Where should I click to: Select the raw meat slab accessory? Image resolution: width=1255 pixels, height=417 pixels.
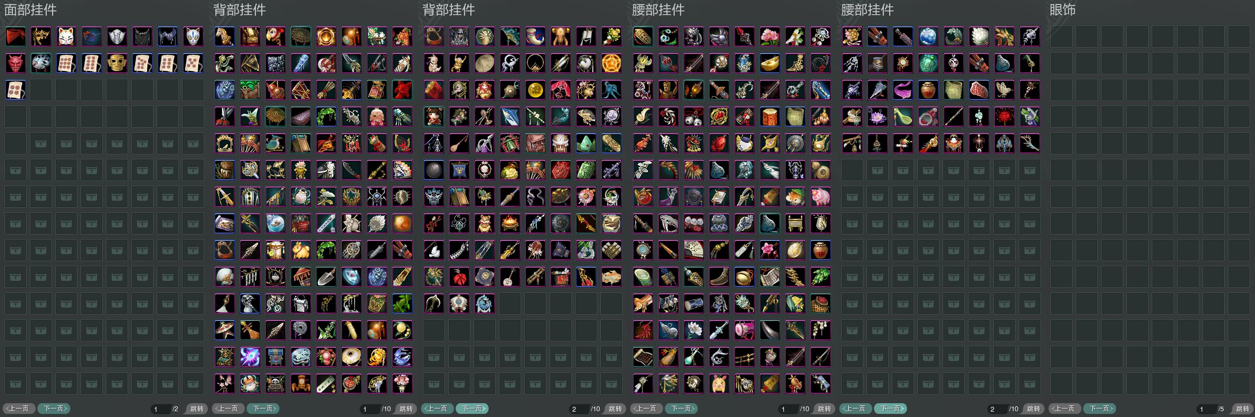click(x=979, y=90)
